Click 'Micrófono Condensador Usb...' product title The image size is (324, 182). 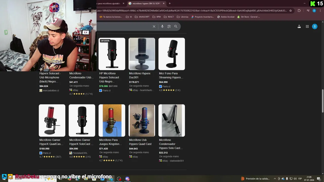pyautogui.click(x=82, y=75)
